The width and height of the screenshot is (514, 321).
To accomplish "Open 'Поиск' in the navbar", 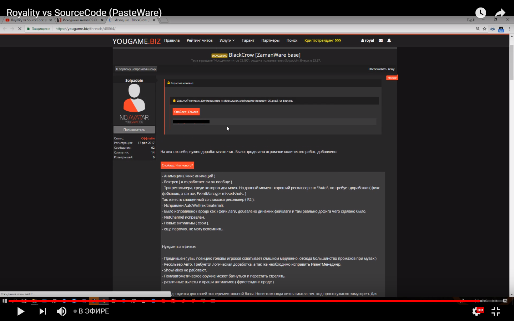I will 292,40.
